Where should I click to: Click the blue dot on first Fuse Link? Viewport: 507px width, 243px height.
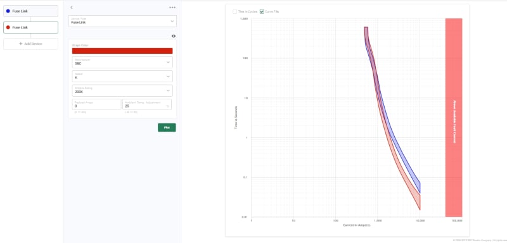pos(8,11)
